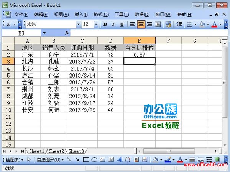
Task: Toggle Italic formatting
Action: click(113, 24)
